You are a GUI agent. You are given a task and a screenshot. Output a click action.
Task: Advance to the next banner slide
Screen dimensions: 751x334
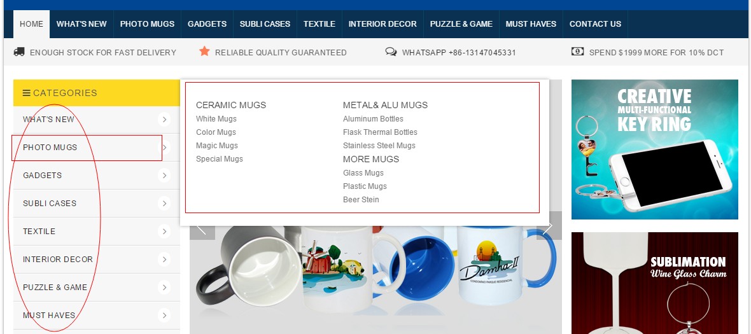[x=549, y=226]
